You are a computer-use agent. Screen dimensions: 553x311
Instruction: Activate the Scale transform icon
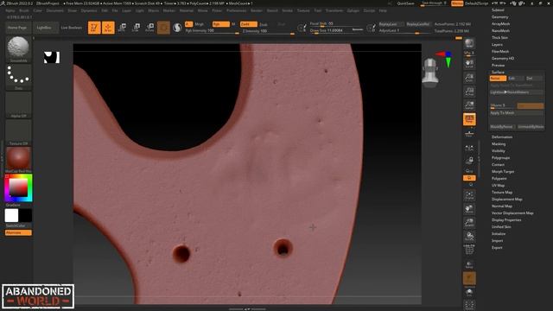pyautogui.click(x=136, y=28)
